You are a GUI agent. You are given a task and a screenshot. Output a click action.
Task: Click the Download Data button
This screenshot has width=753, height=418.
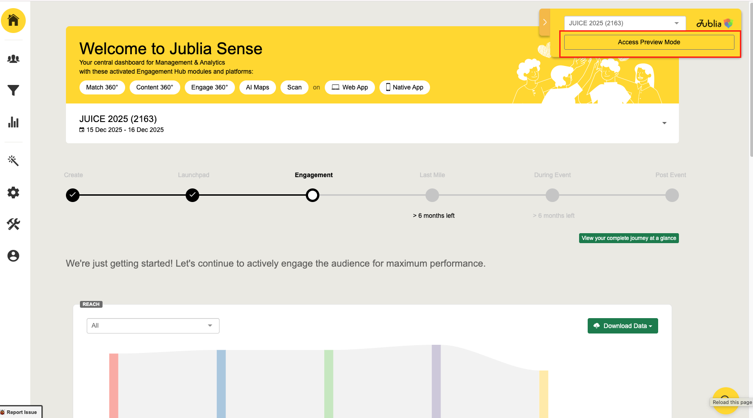coord(622,326)
